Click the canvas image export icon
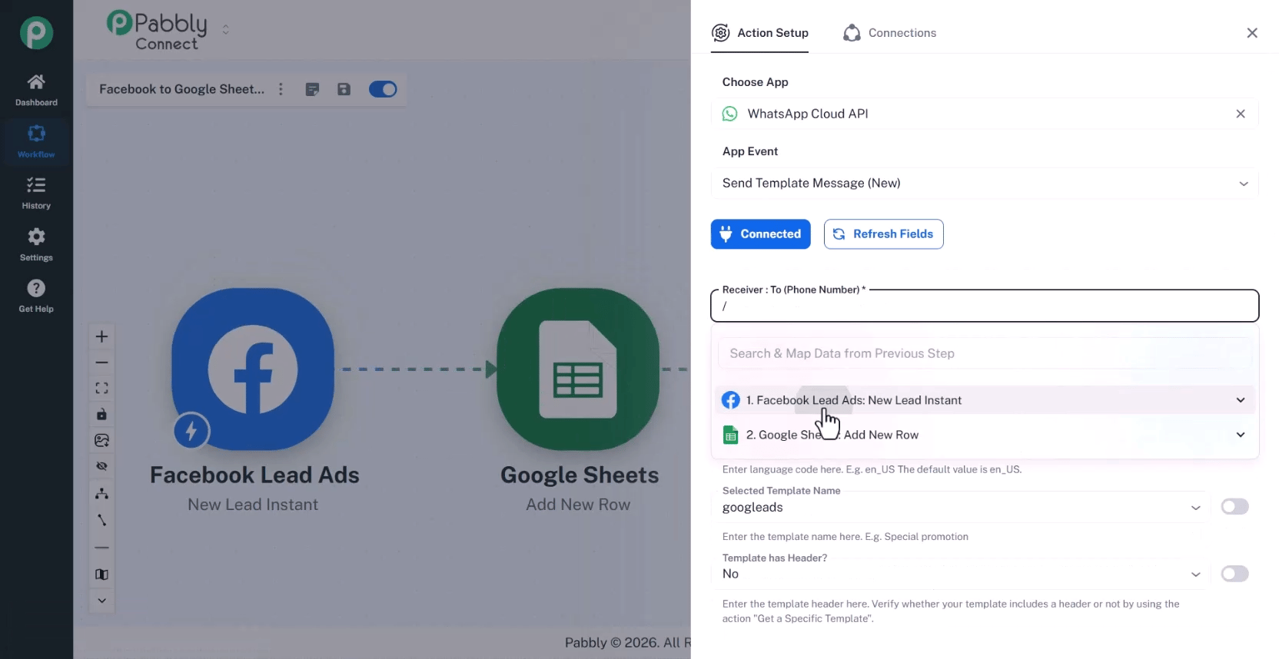 click(101, 441)
